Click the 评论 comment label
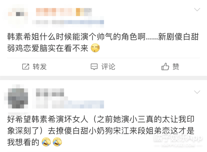207x152 pixels. coord(108,66)
